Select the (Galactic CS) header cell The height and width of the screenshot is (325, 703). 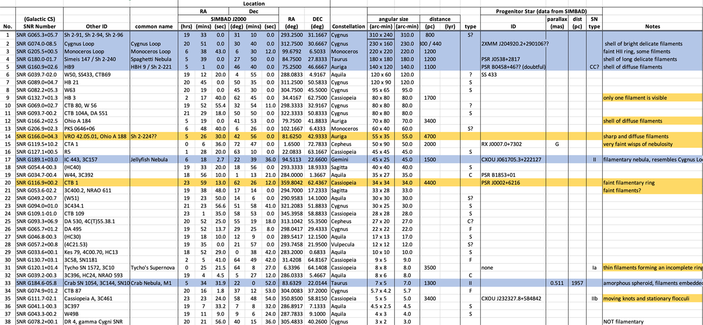[40, 19]
